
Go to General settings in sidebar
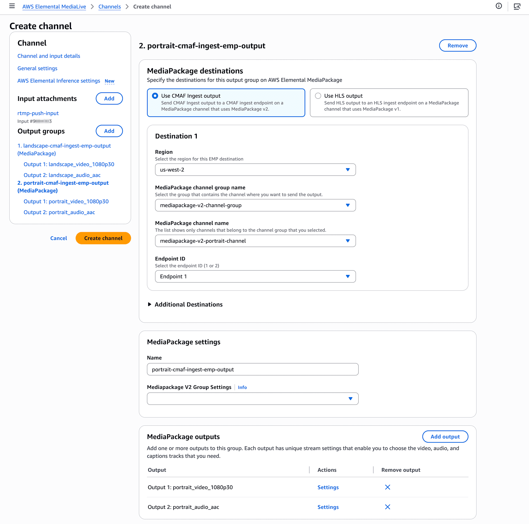(37, 68)
